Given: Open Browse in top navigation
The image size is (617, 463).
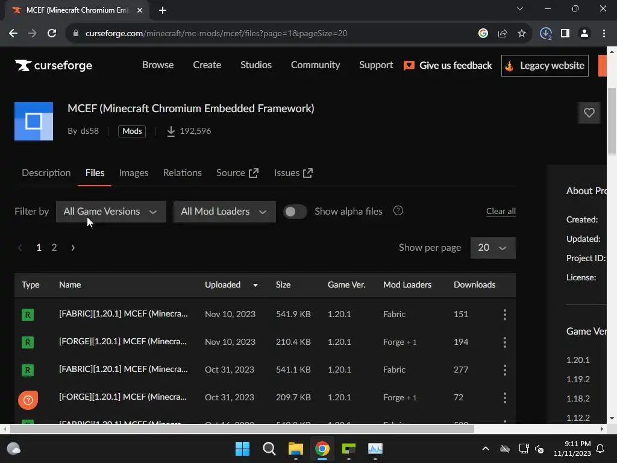Looking at the screenshot, I should pyautogui.click(x=158, y=65).
